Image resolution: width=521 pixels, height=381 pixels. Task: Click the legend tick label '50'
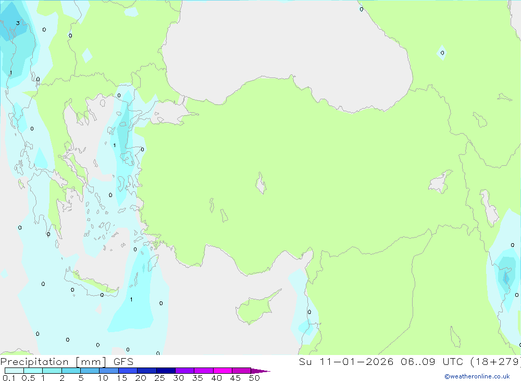254,378
